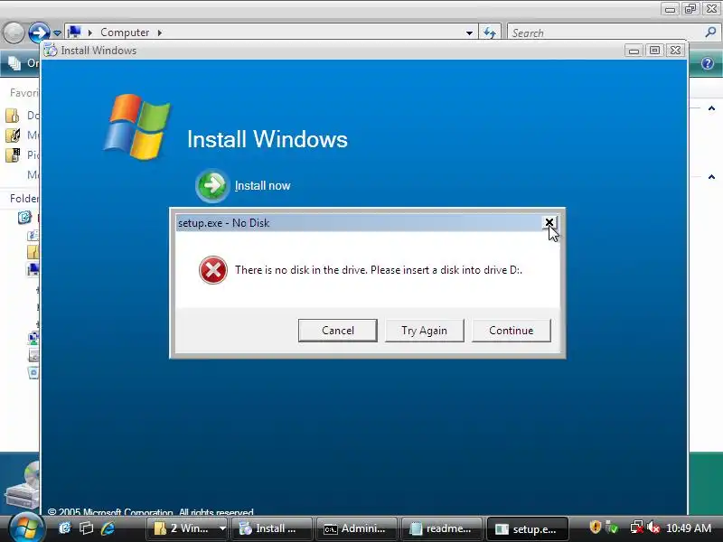The image size is (723, 542).
Task: Click into the Explorer Search field
Action: tap(606, 33)
